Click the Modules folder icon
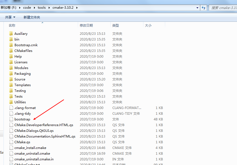Image resolution: width=237 pixels, height=165 pixels. click(x=11, y=68)
